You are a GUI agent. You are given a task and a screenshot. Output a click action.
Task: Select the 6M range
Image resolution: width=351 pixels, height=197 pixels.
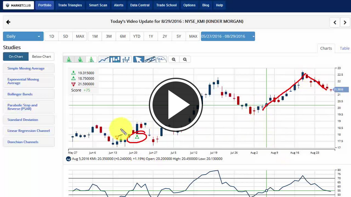click(x=123, y=36)
